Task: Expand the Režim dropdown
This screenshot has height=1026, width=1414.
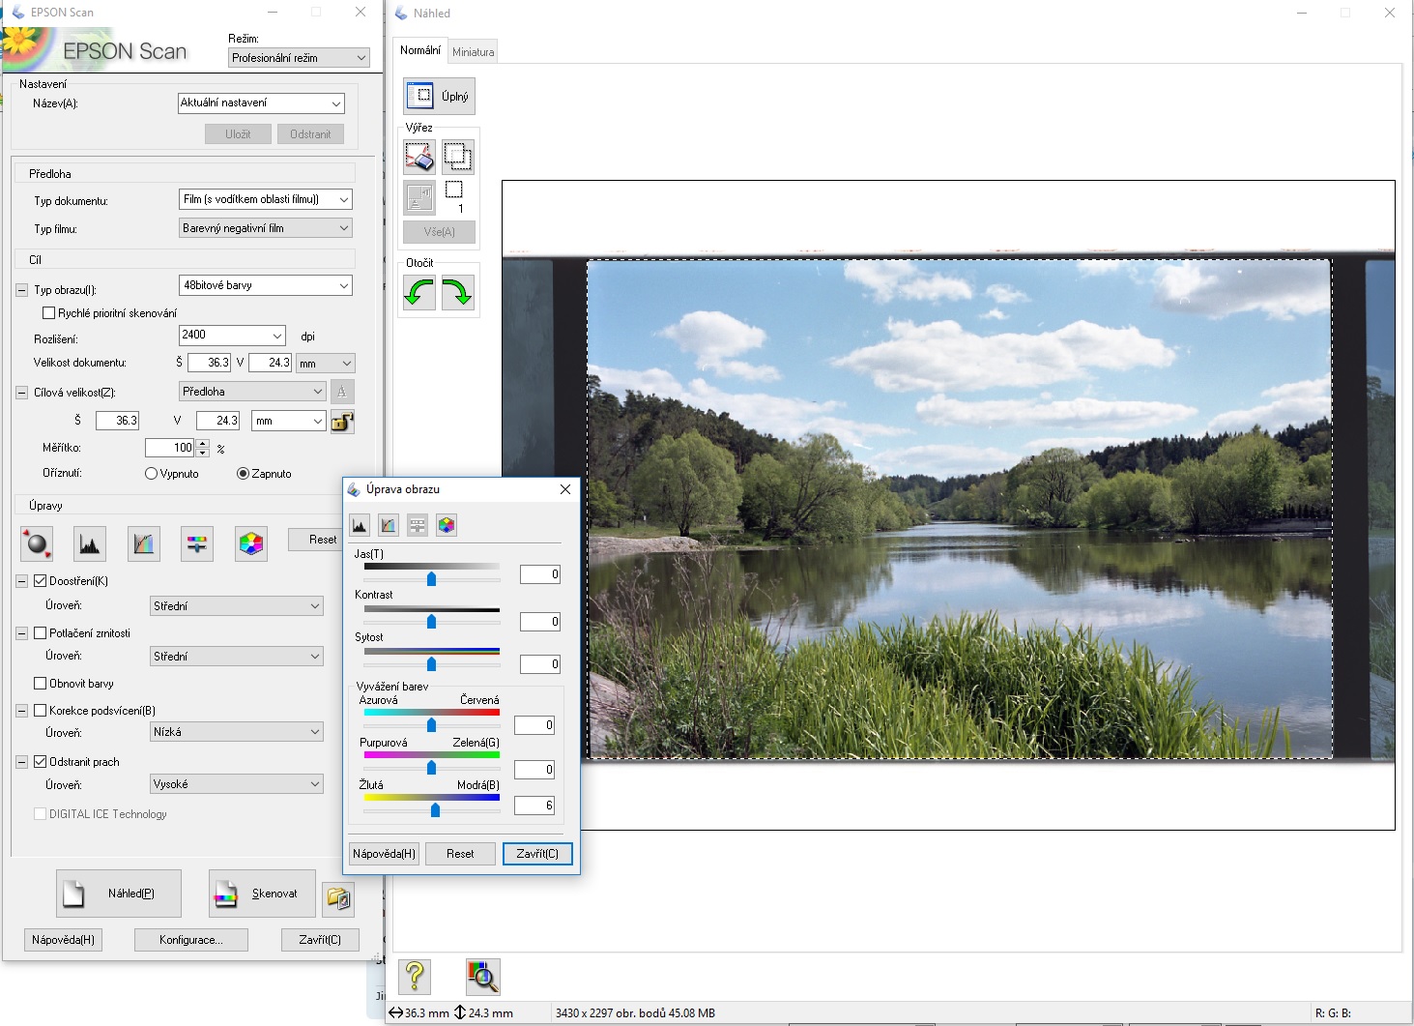Action: [299, 58]
